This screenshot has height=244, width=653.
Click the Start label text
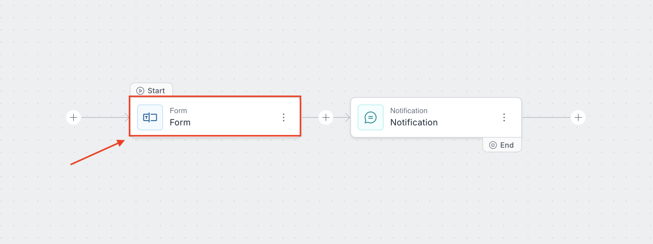pos(156,91)
